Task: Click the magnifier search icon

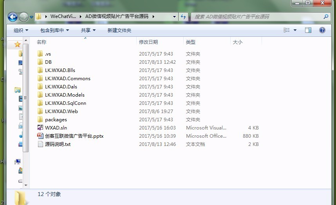Action: [x=326, y=16]
